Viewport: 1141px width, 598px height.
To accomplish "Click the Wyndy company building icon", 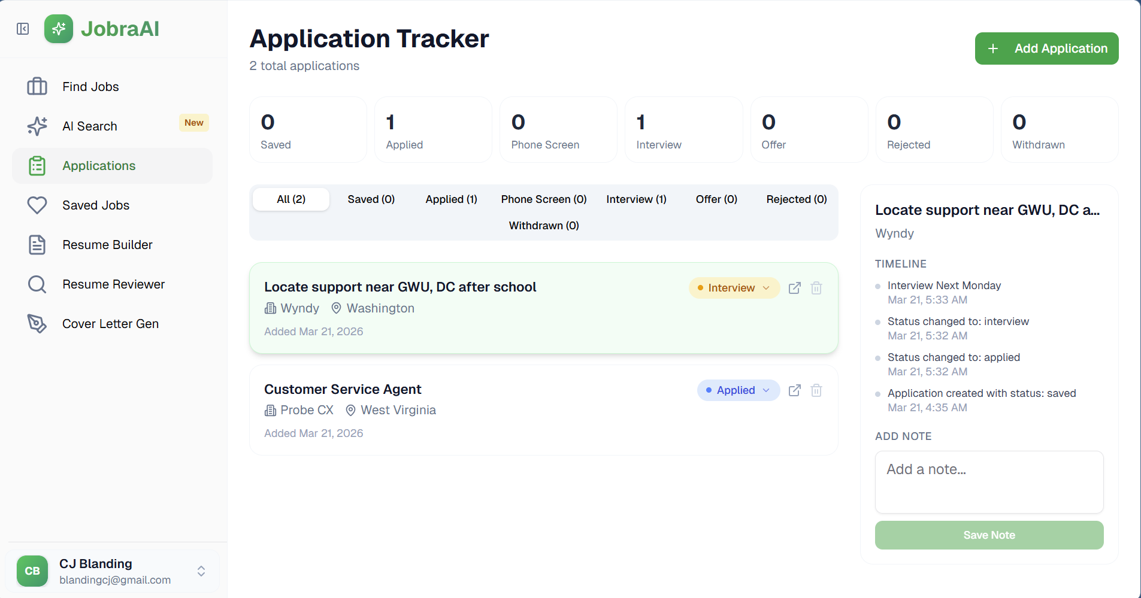I will (270, 308).
